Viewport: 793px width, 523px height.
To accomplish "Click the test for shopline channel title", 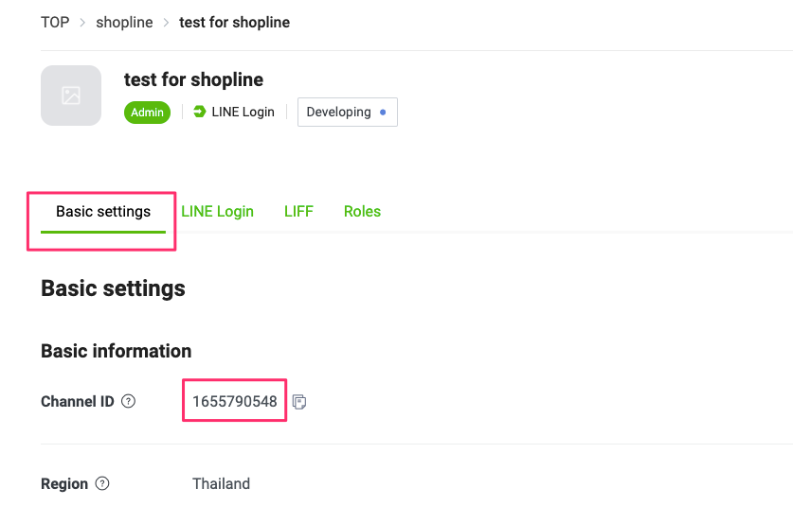I will [193, 79].
